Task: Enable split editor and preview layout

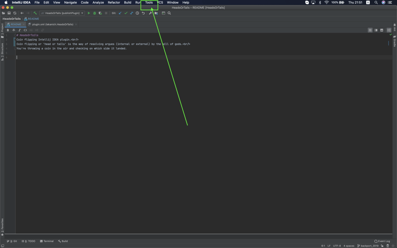Action: click(x=376, y=30)
